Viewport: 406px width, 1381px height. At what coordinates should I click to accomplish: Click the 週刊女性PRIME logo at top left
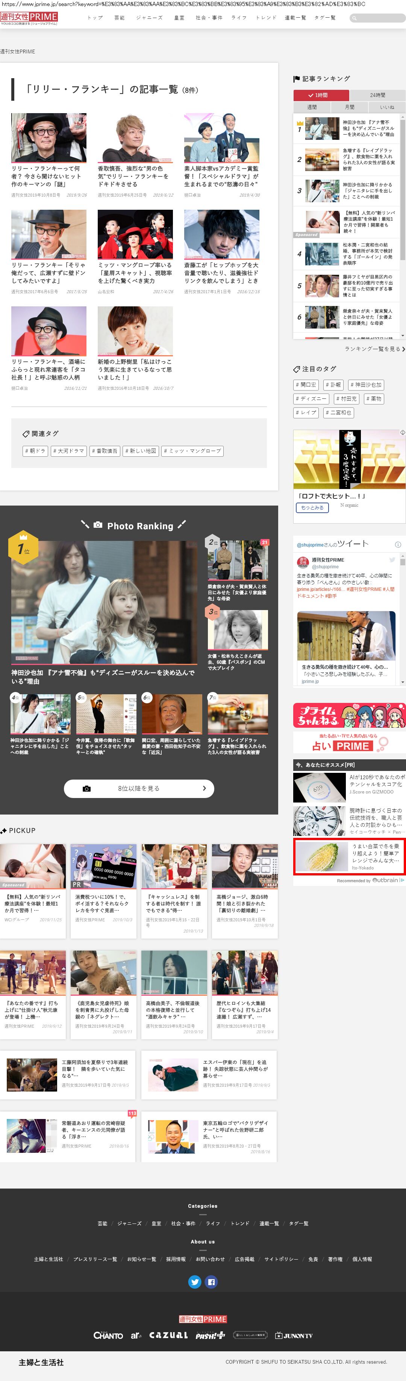[x=29, y=18]
